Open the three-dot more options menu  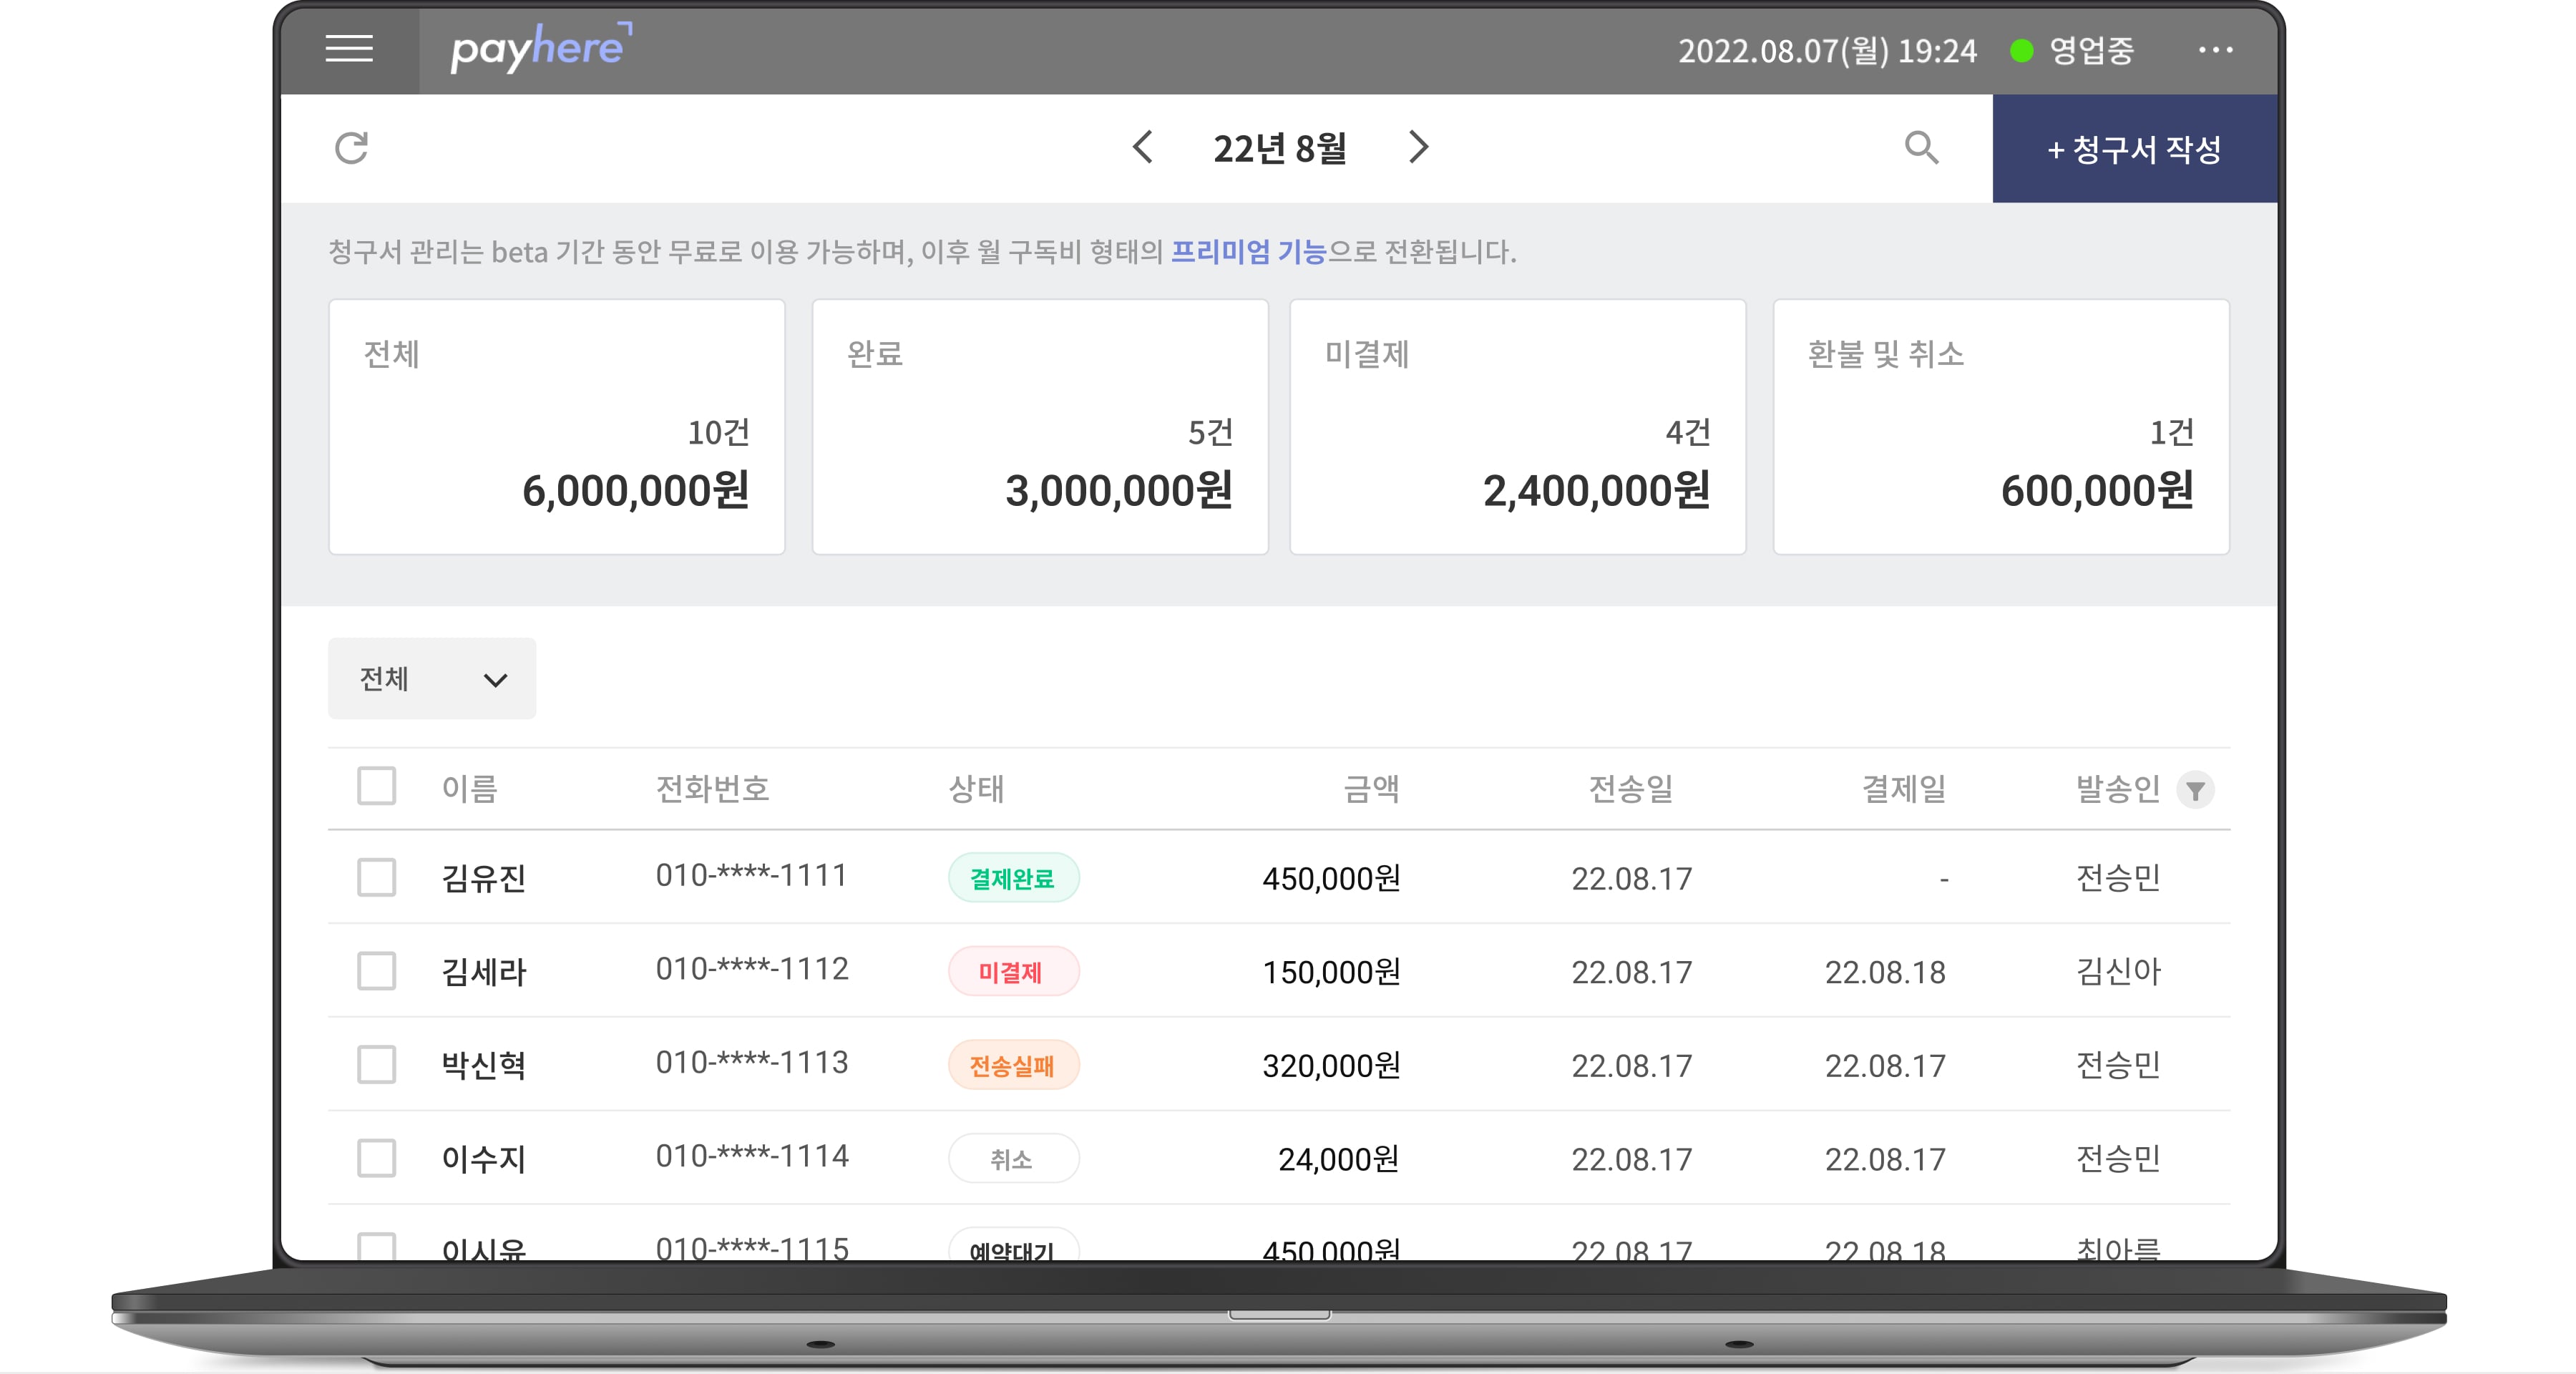click(2215, 50)
